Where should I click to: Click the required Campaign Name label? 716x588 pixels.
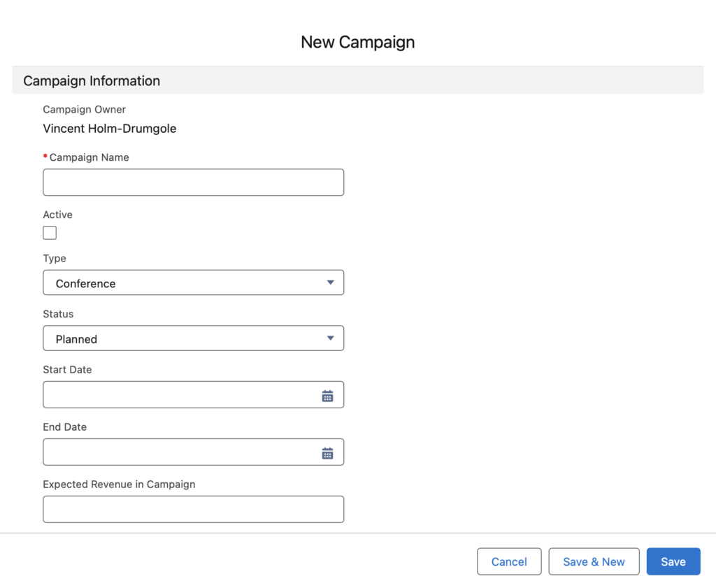89,157
